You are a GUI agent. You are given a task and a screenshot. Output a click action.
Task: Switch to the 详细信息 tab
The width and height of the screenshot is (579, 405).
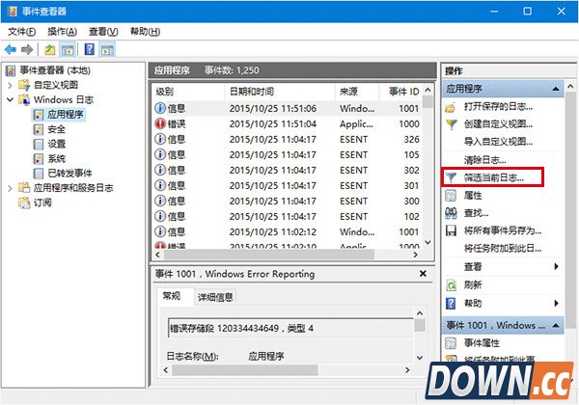[215, 297]
